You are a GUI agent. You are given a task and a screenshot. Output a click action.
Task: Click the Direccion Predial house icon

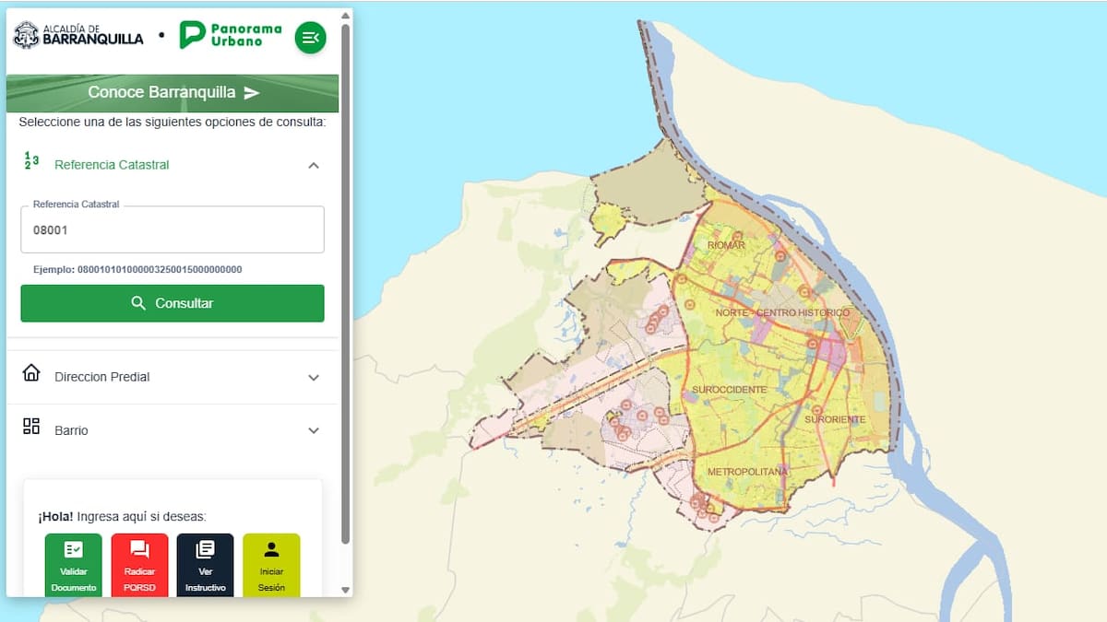click(x=31, y=373)
